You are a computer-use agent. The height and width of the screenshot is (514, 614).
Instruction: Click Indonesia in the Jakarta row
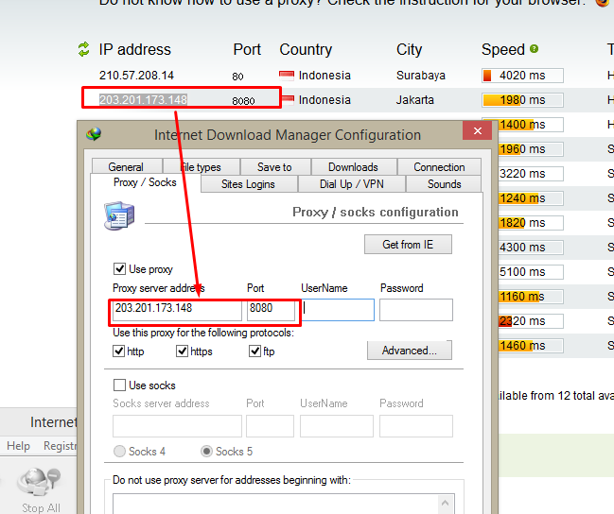325,100
